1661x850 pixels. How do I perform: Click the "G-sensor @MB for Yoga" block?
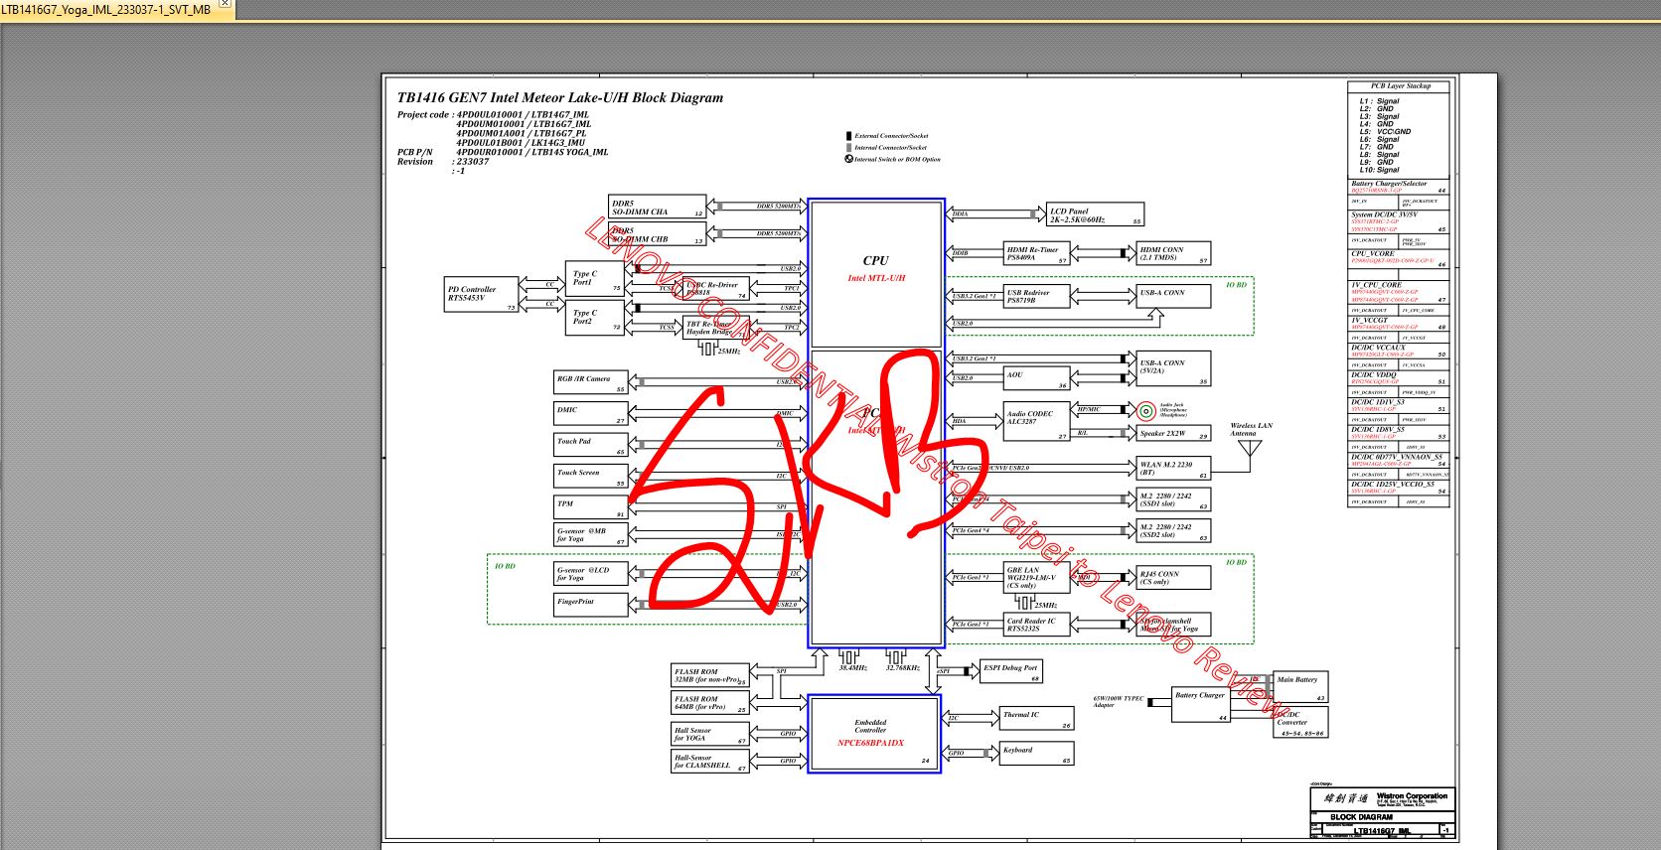[x=591, y=534]
